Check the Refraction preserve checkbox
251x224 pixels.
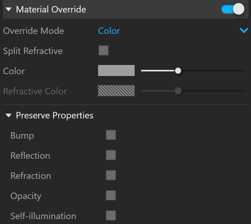click(111, 175)
